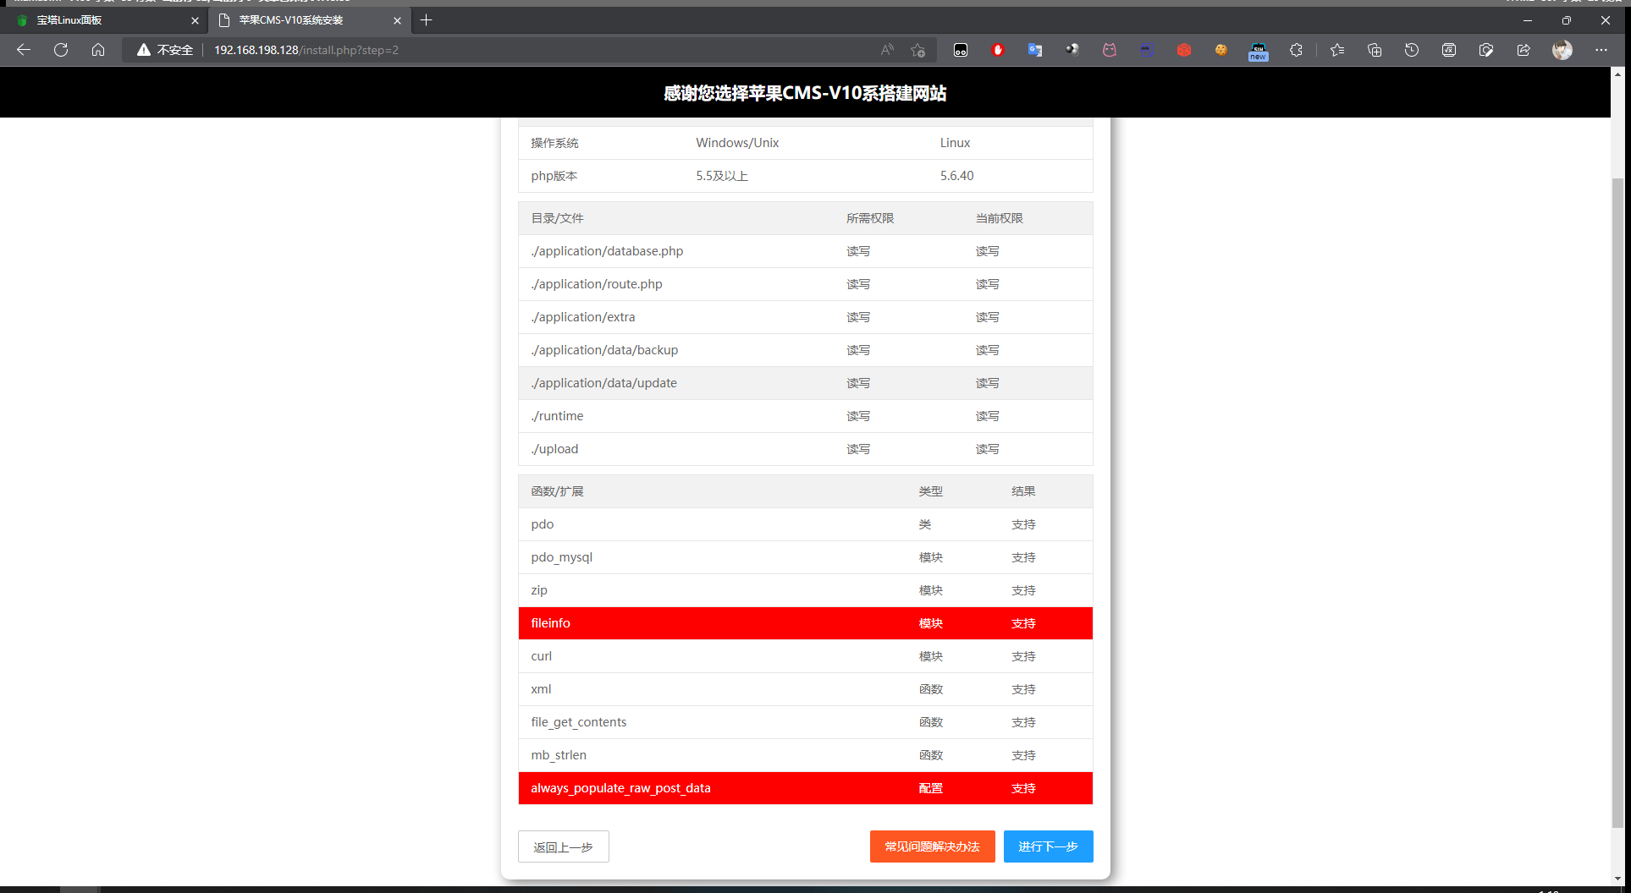Click the ./application/data/update entry
The height and width of the screenshot is (893, 1631).
(x=603, y=383)
